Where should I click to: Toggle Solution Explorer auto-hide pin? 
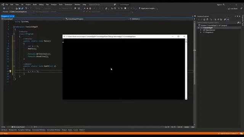point(237,16)
